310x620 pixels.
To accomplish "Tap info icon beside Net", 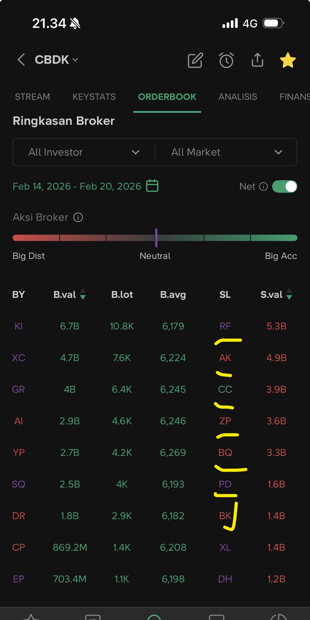I will click(x=263, y=186).
